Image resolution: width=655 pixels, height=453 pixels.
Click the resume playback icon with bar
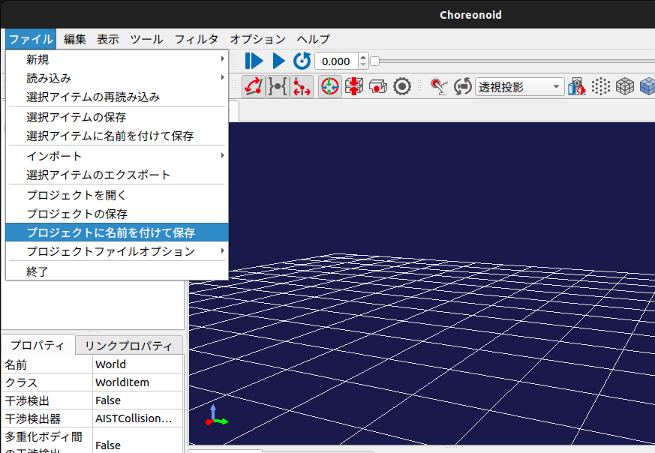(x=254, y=61)
